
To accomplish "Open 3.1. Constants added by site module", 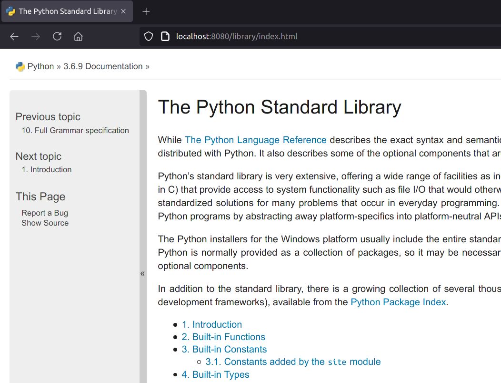I will (293, 362).
